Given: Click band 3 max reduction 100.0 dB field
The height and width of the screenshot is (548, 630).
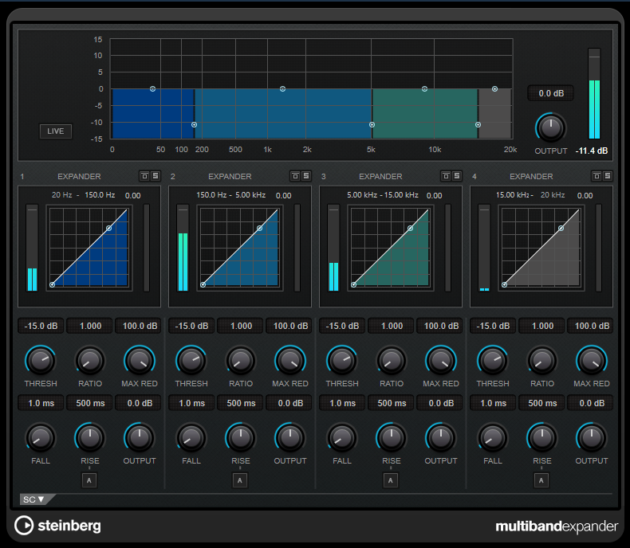Looking at the screenshot, I should pyautogui.click(x=441, y=326).
